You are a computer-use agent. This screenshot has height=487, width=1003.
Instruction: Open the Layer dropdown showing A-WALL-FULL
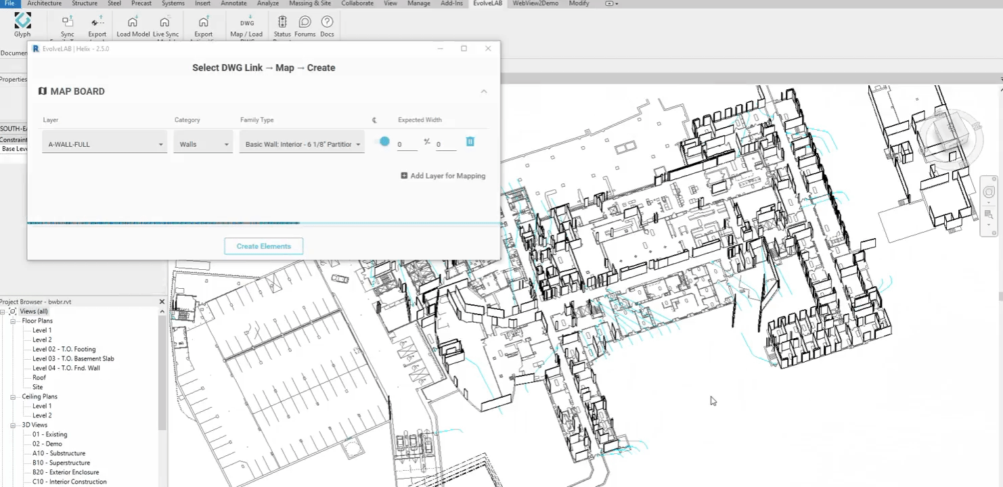point(104,144)
